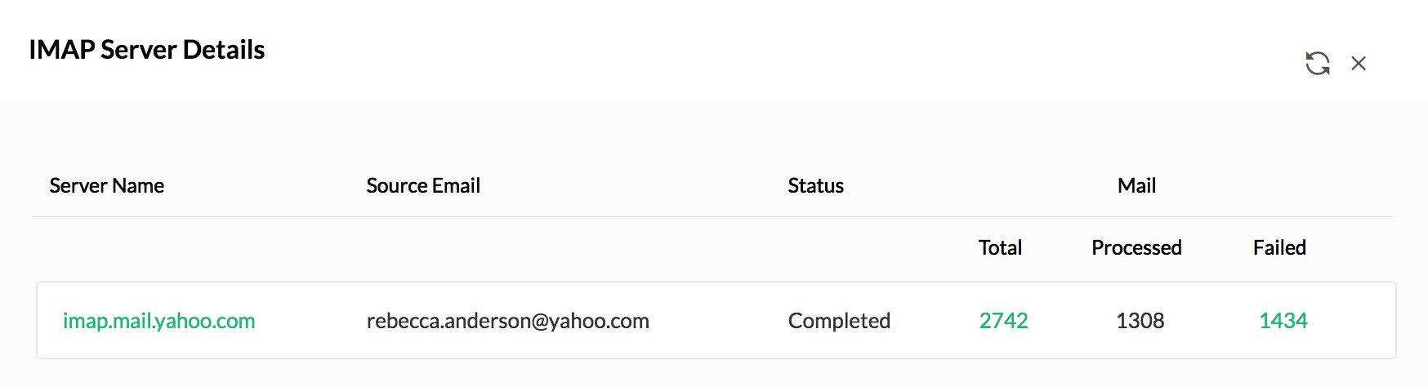Click the Failed sub-column header

[x=1279, y=247]
